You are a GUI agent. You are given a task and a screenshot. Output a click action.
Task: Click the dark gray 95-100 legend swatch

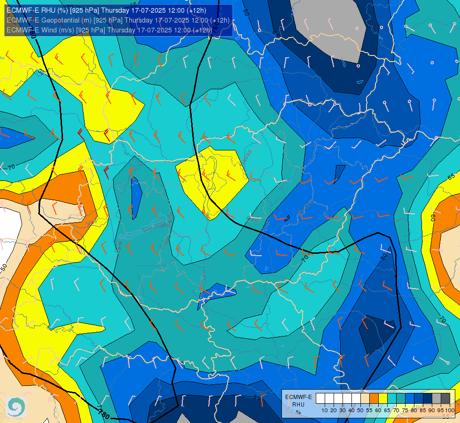[445, 399]
